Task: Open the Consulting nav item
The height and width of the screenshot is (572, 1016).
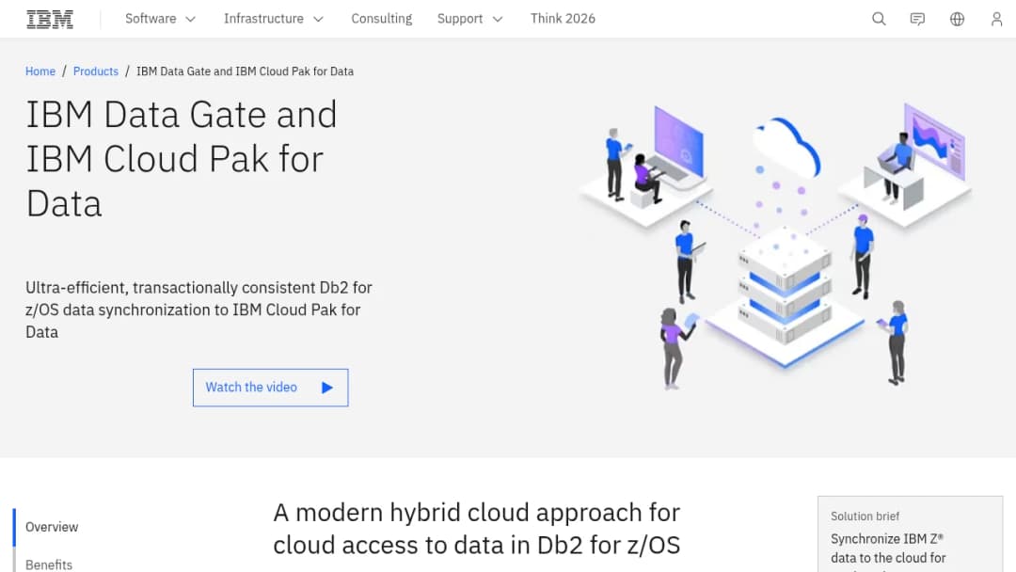Action: point(382,19)
